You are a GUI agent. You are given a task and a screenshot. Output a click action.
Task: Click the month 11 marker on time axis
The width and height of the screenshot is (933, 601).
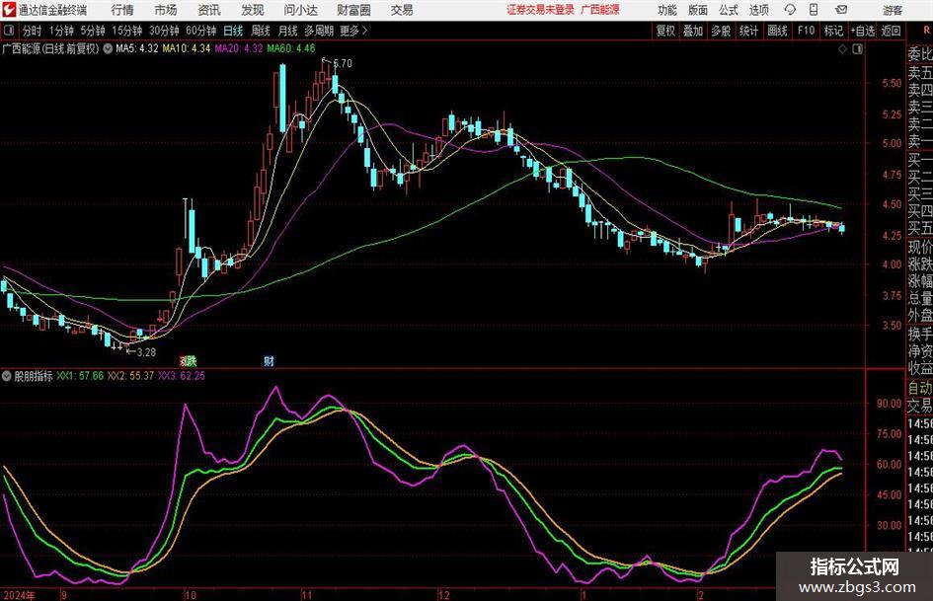[306, 595]
